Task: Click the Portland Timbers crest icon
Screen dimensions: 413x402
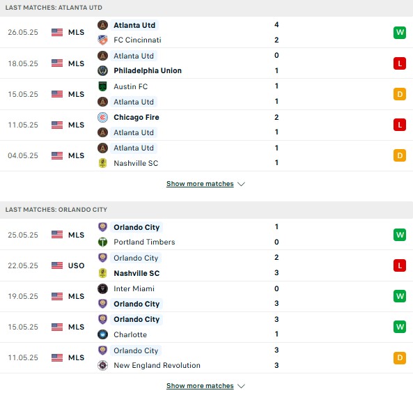Action: [102, 242]
